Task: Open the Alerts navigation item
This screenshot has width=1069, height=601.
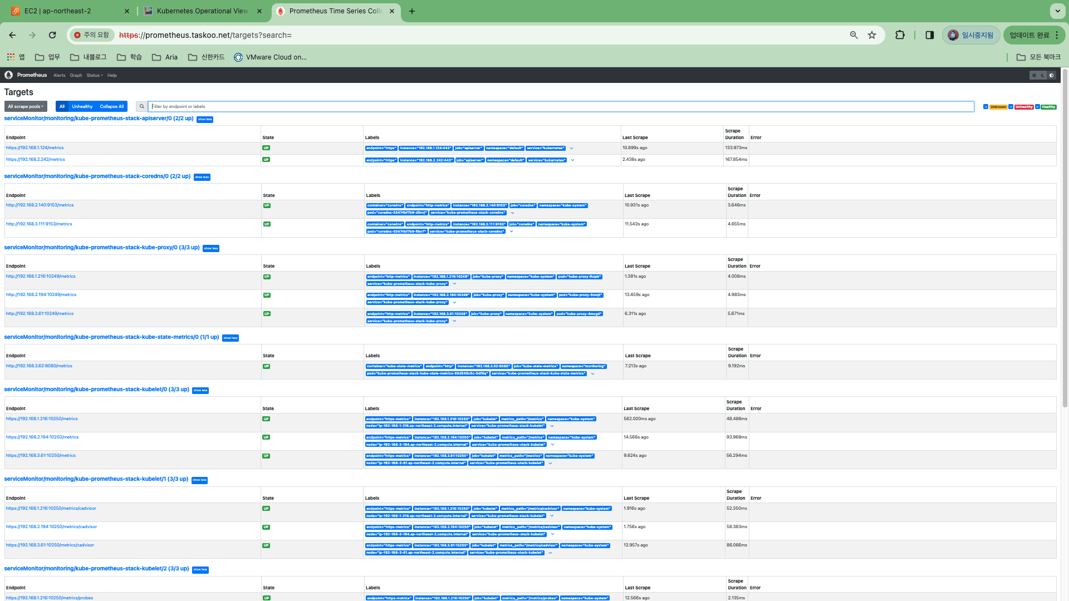Action: point(59,75)
